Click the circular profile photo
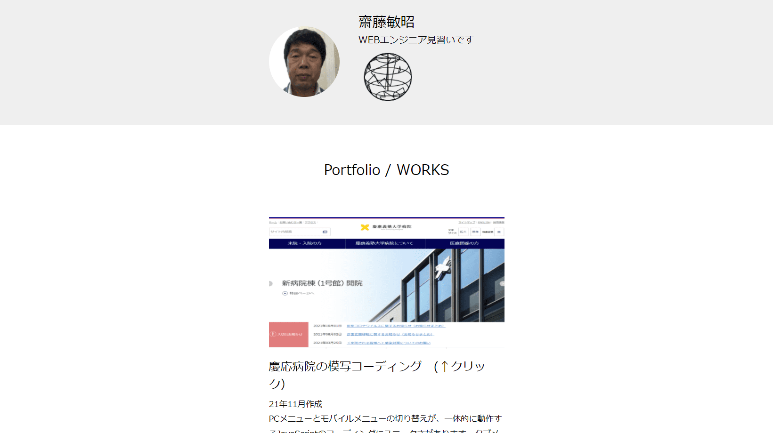 point(304,62)
